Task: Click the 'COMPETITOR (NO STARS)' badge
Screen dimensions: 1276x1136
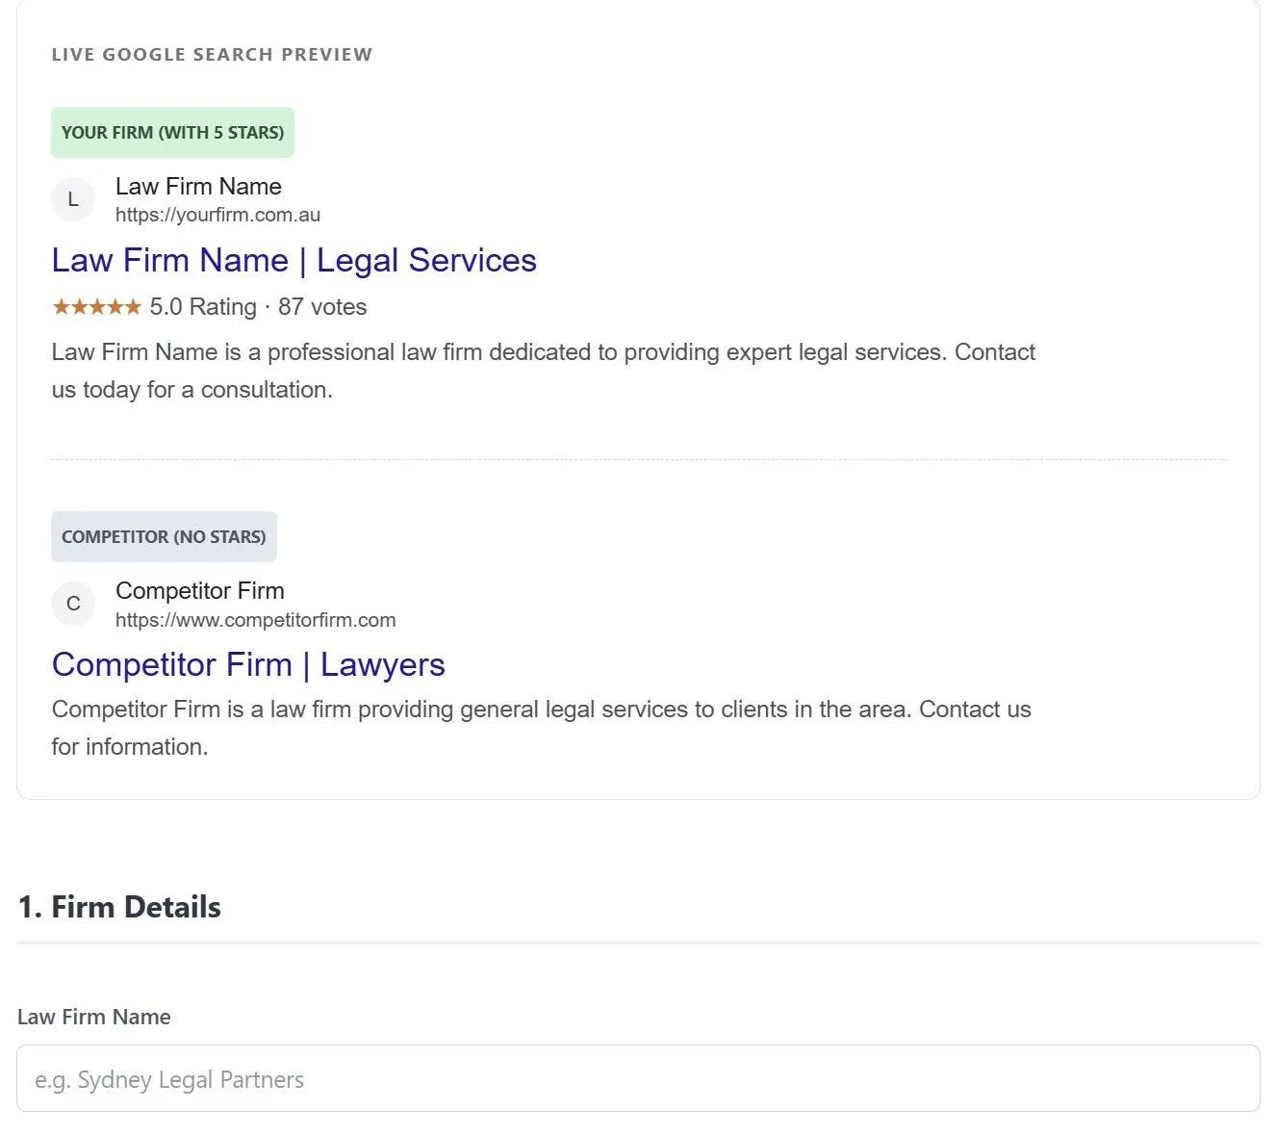Action: pos(164,536)
